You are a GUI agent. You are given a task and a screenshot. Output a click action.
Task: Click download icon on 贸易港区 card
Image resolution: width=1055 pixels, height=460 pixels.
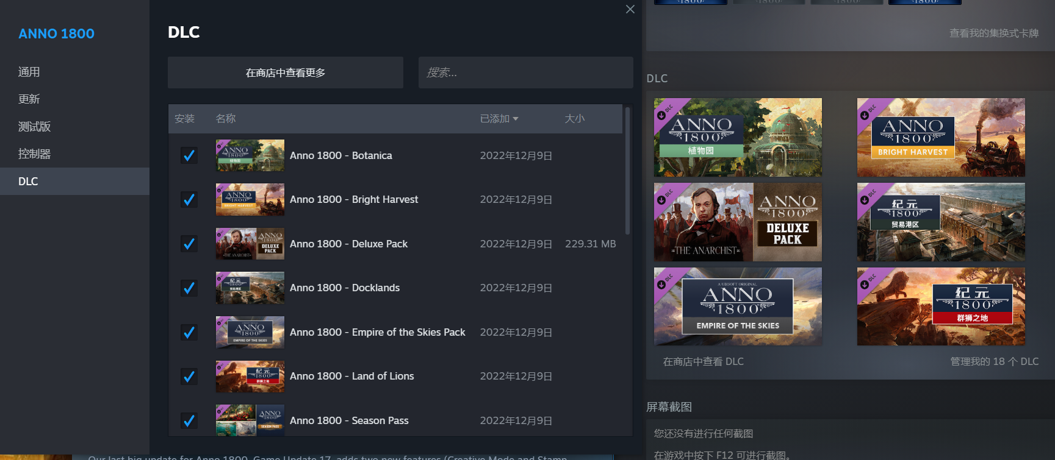865,200
